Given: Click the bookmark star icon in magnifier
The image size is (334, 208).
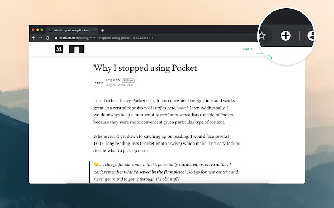Looking at the screenshot, I should (261, 36).
